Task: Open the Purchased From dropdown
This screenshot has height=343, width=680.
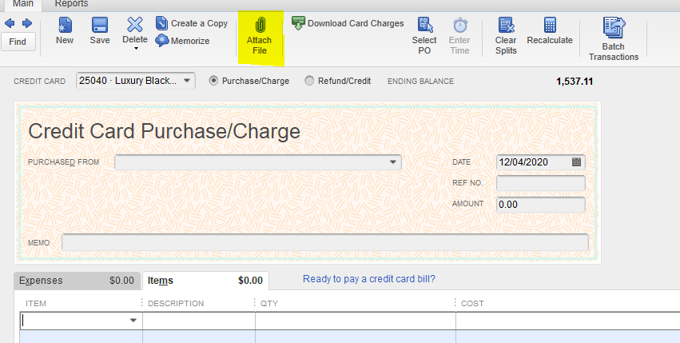Action: [392, 162]
